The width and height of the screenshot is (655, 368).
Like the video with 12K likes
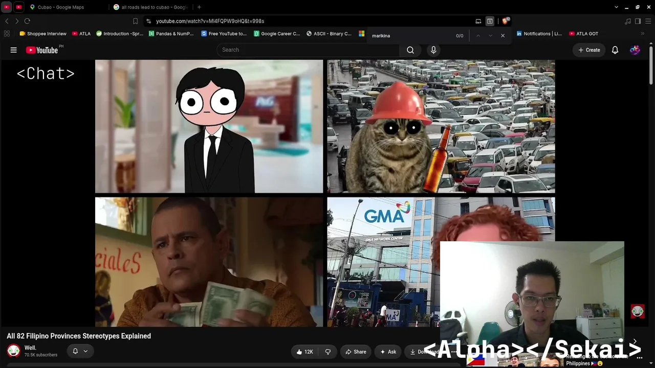tap(305, 352)
